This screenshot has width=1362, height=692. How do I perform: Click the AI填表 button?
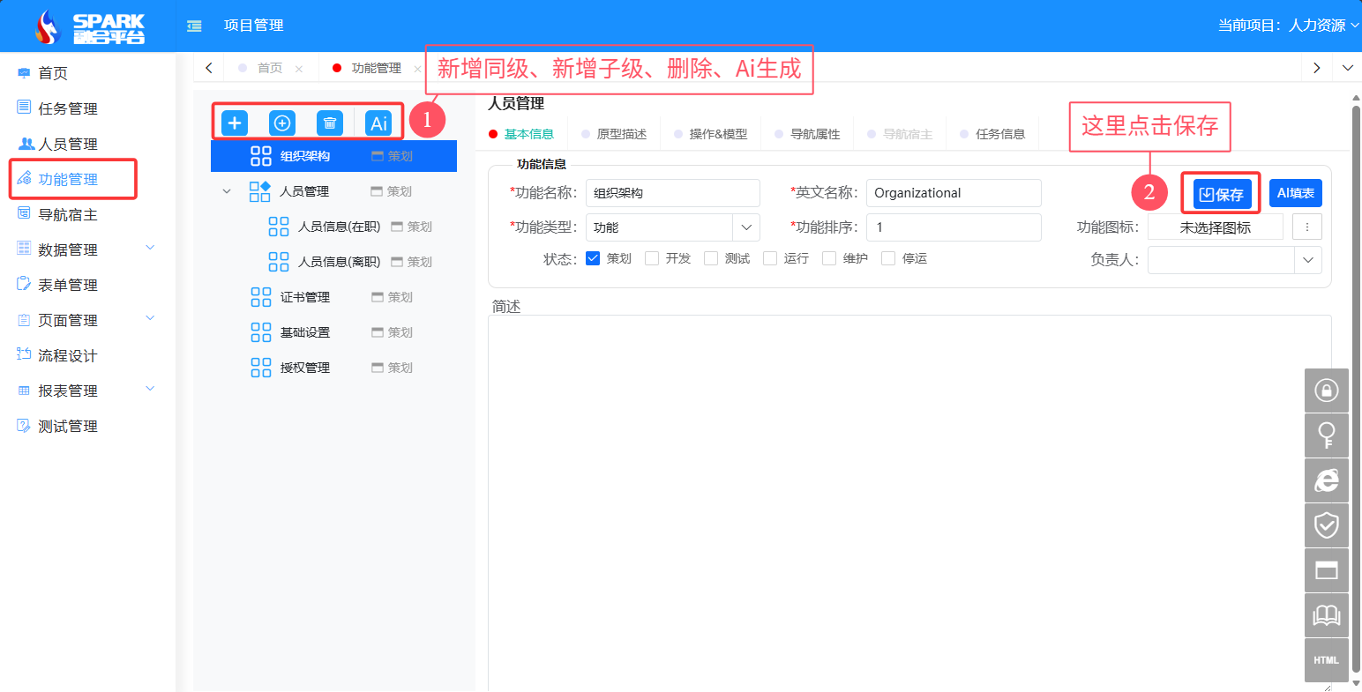1296,193
